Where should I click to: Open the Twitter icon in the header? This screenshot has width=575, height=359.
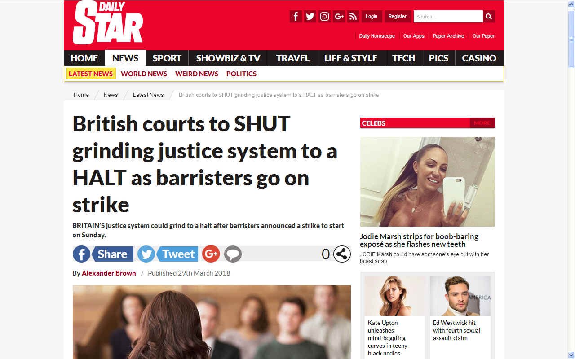(x=310, y=17)
